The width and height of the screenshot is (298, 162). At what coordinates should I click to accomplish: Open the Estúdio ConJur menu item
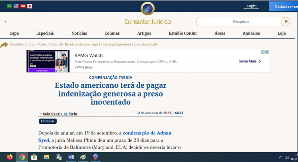point(183,33)
